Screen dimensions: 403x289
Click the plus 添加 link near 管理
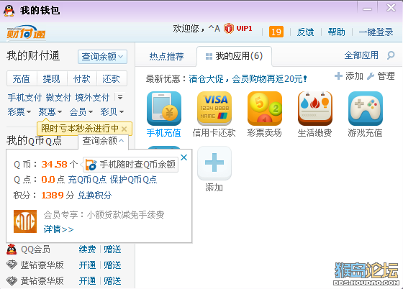tap(349, 76)
